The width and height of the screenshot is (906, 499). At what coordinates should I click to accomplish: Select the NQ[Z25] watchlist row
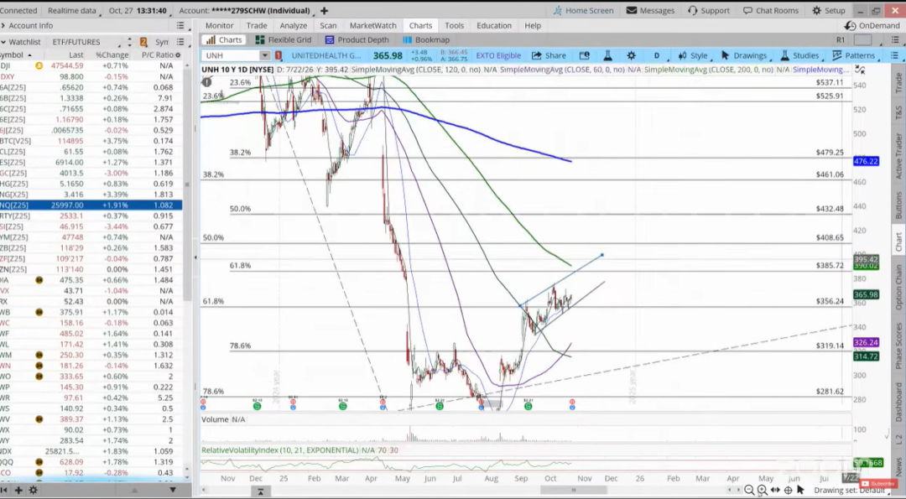click(x=91, y=205)
